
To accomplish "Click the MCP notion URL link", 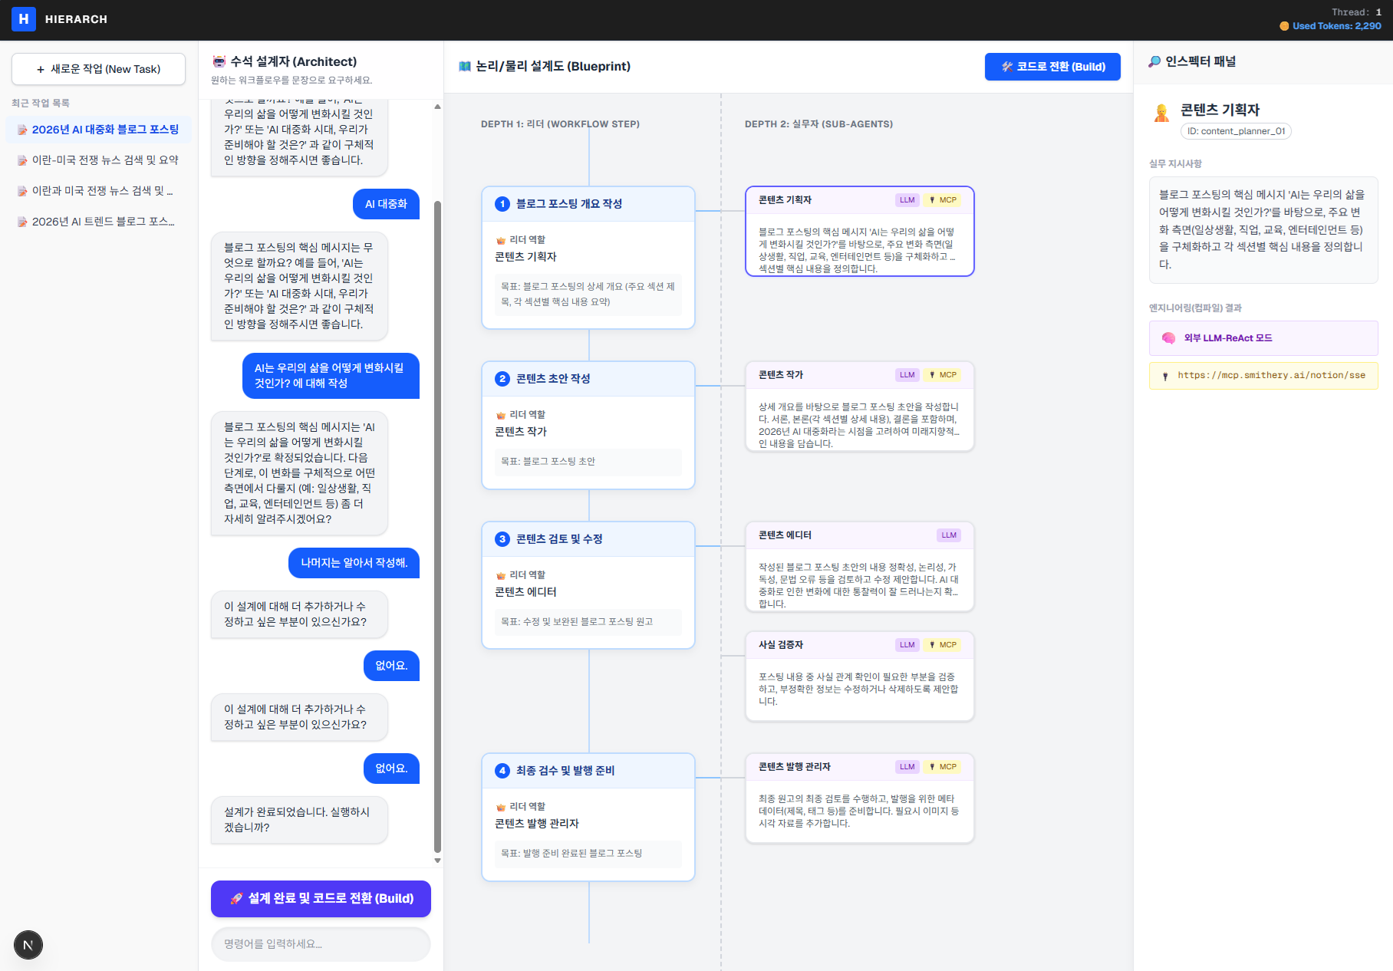I will 1271,376.
